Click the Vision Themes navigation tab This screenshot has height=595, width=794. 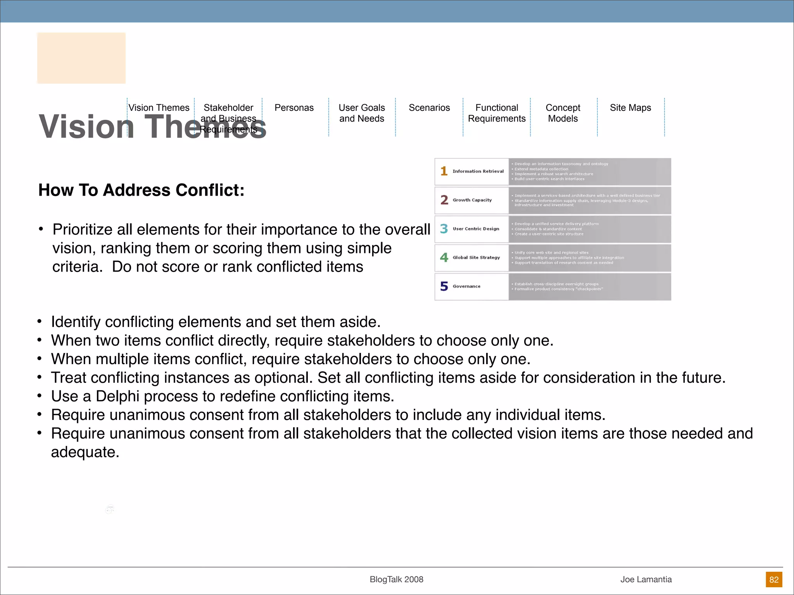[x=159, y=108]
